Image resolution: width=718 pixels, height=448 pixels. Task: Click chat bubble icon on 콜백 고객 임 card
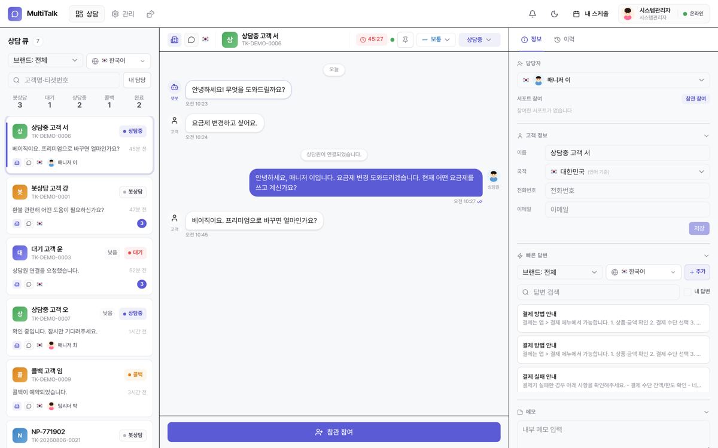click(29, 406)
